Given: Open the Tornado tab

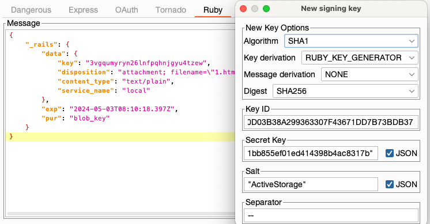Looking at the screenshot, I should [171, 10].
